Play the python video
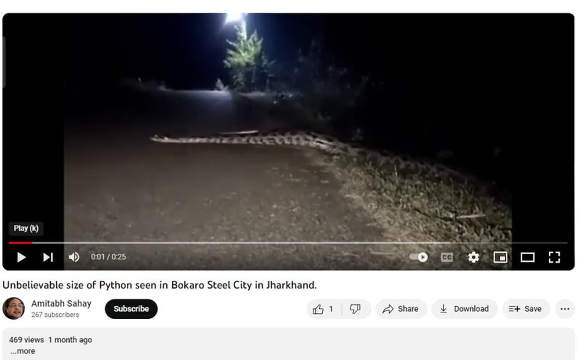This screenshot has width=580, height=360. [x=21, y=257]
